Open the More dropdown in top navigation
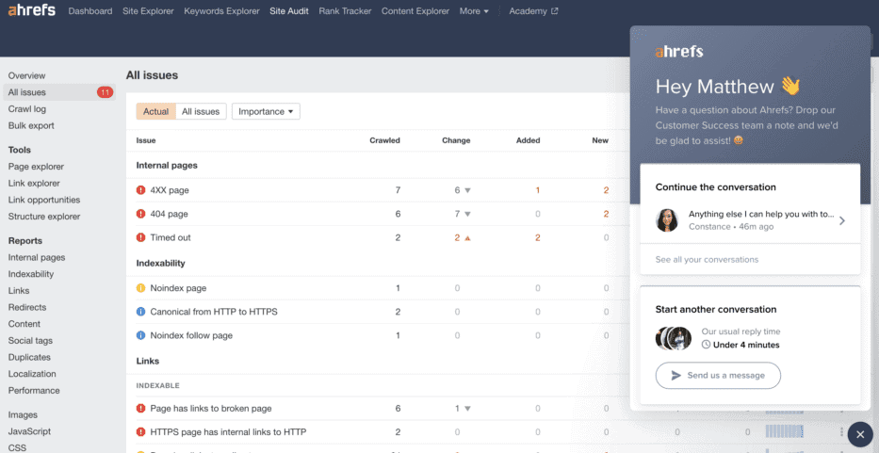 click(474, 11)
